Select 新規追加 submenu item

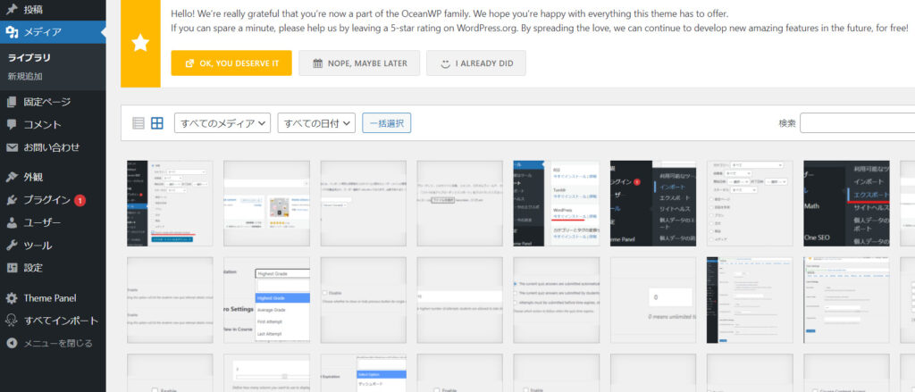click(24, 77)
